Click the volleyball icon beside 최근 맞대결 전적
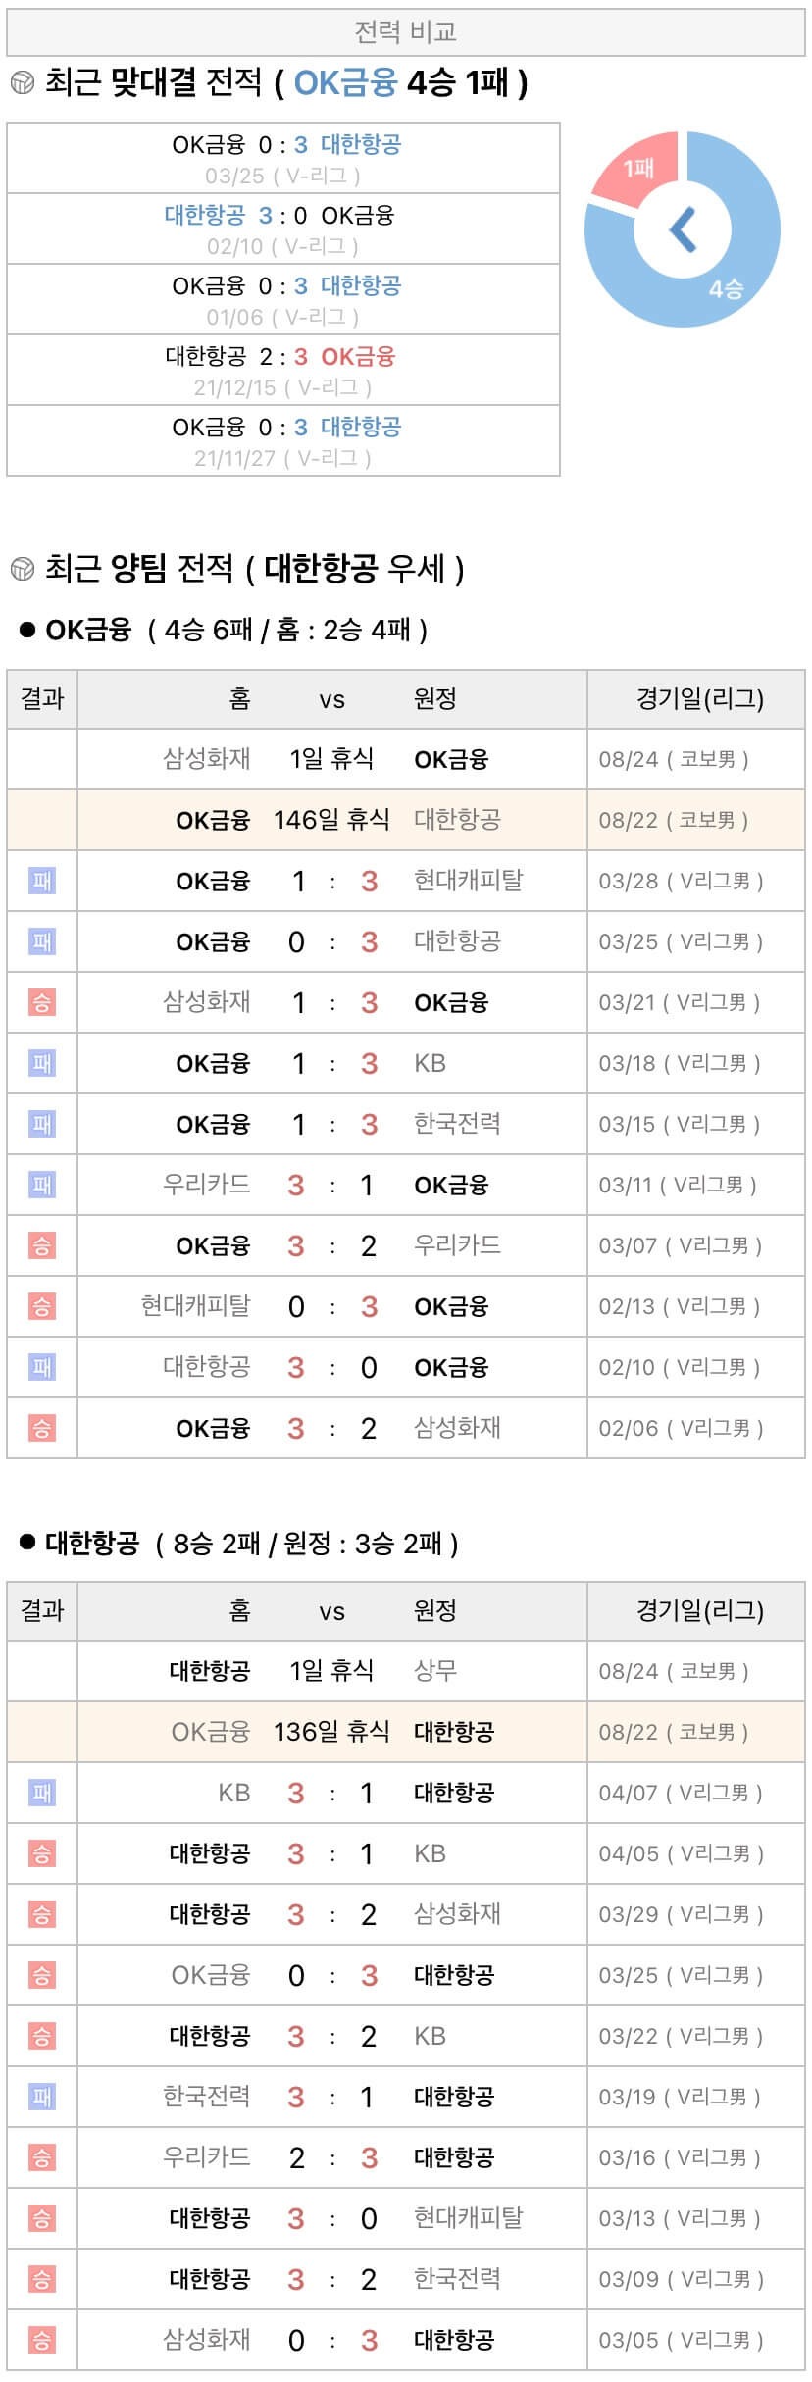 click(x=22, y=83)
